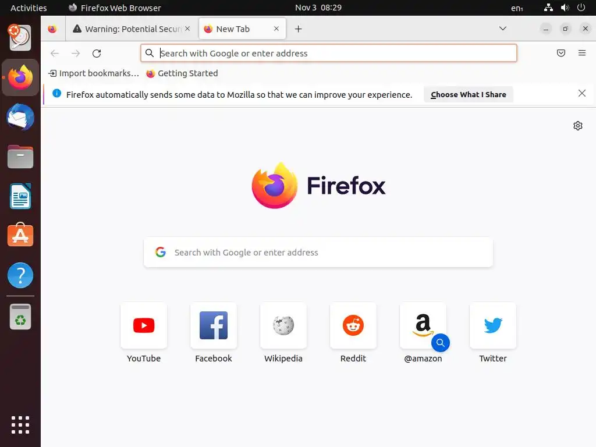The width and height of the screenshot is (596, 447).
Task: Close the Warning: Potential Security tab
Action: pyautogui.click(x=187, y=29)
